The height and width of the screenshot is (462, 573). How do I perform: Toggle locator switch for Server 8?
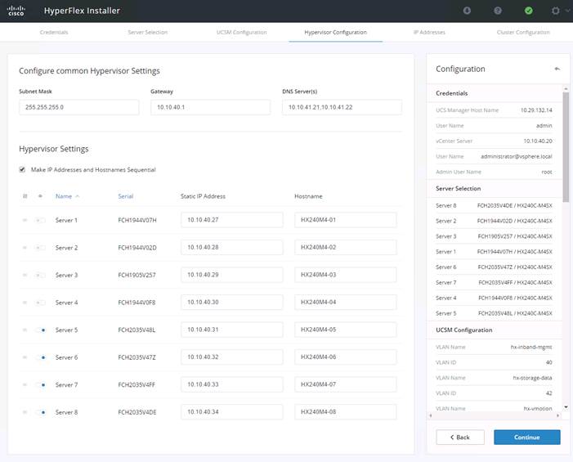point(40,412)
